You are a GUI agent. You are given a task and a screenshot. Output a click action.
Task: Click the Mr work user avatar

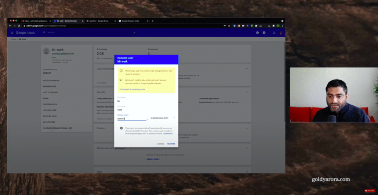coord(46,51)
